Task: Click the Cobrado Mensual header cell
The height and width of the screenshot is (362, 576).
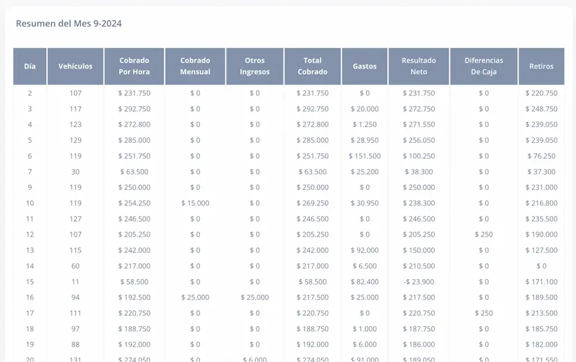Action: pyautogui.click(x=195, y=66)
